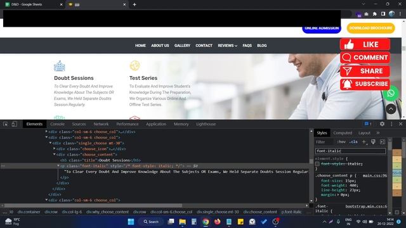Click the SUBSCRIBE red overlay button
Image resolution: width=406 pixels, height=228 pixels.
point(365,84)
